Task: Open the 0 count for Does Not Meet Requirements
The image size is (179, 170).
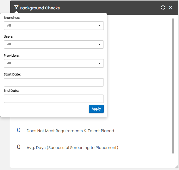Action: [x=19, y=130]
